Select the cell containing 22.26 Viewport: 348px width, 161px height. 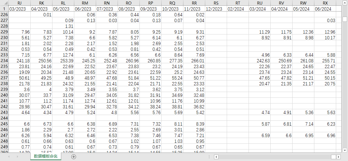click(x=259, y=67)
